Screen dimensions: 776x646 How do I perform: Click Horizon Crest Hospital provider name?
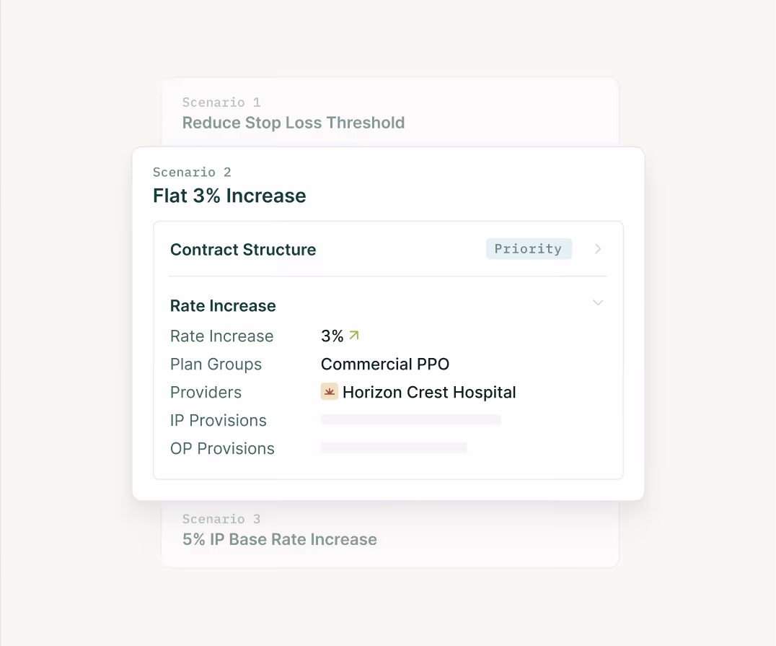429,392
